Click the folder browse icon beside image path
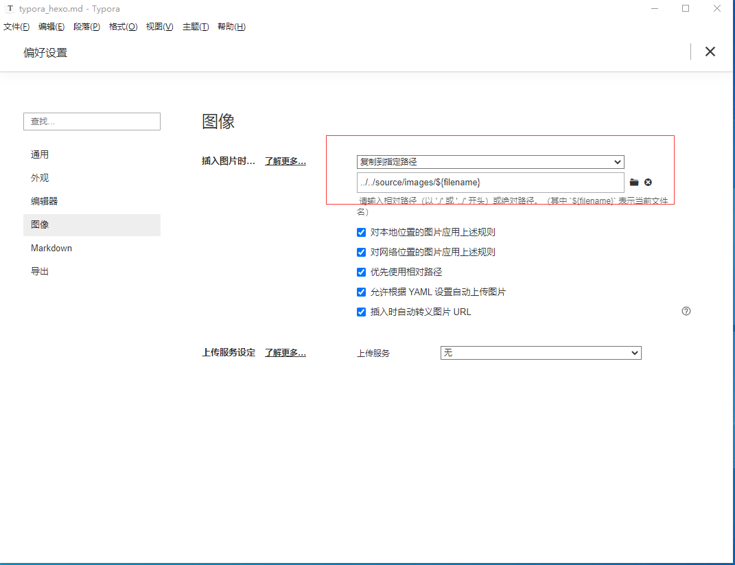This screenshot has height=565, width=735. click(x=633, y=183)
